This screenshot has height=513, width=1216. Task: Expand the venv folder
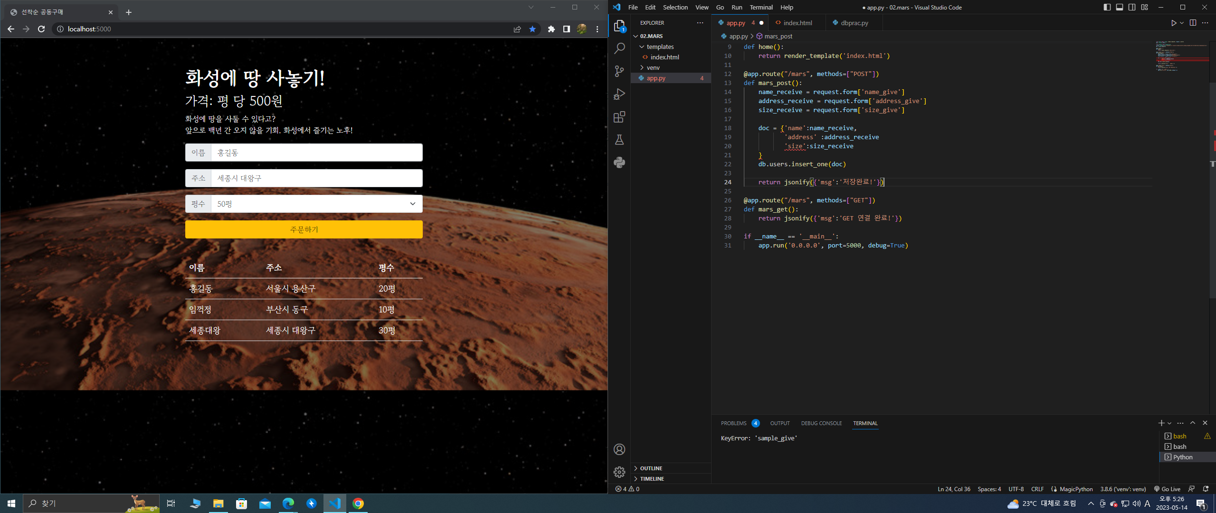coord(671,67)
